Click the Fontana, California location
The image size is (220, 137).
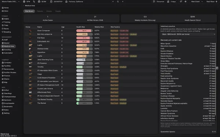(x=74, y=1)
